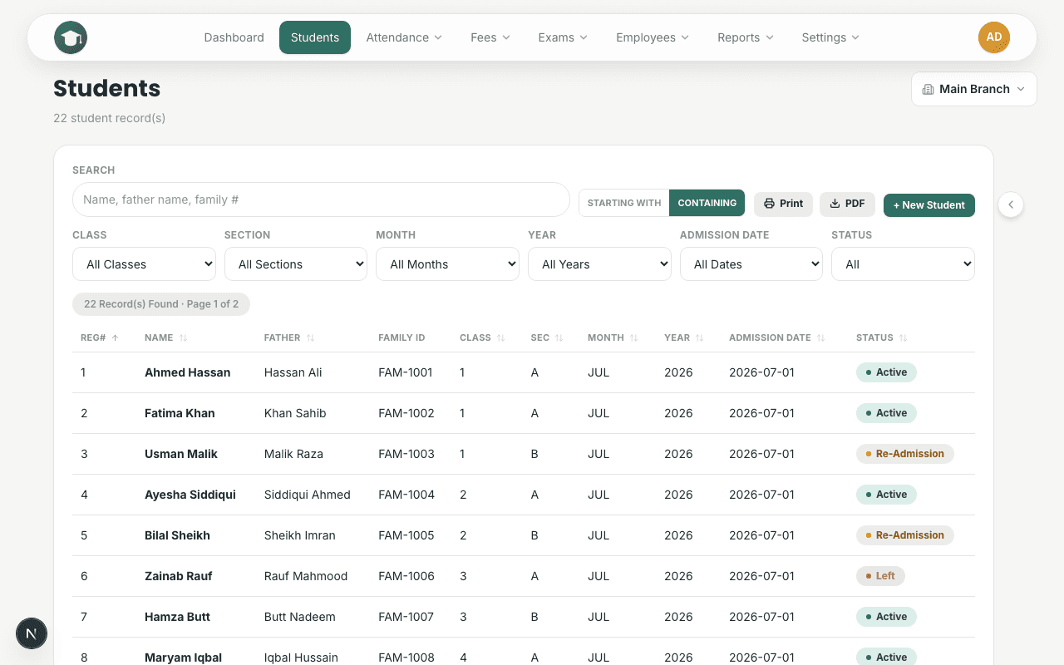Viewport: 1064px width, 665px height.
Task: Expand the Attendance menu
Action: click(x=404, y=37)
